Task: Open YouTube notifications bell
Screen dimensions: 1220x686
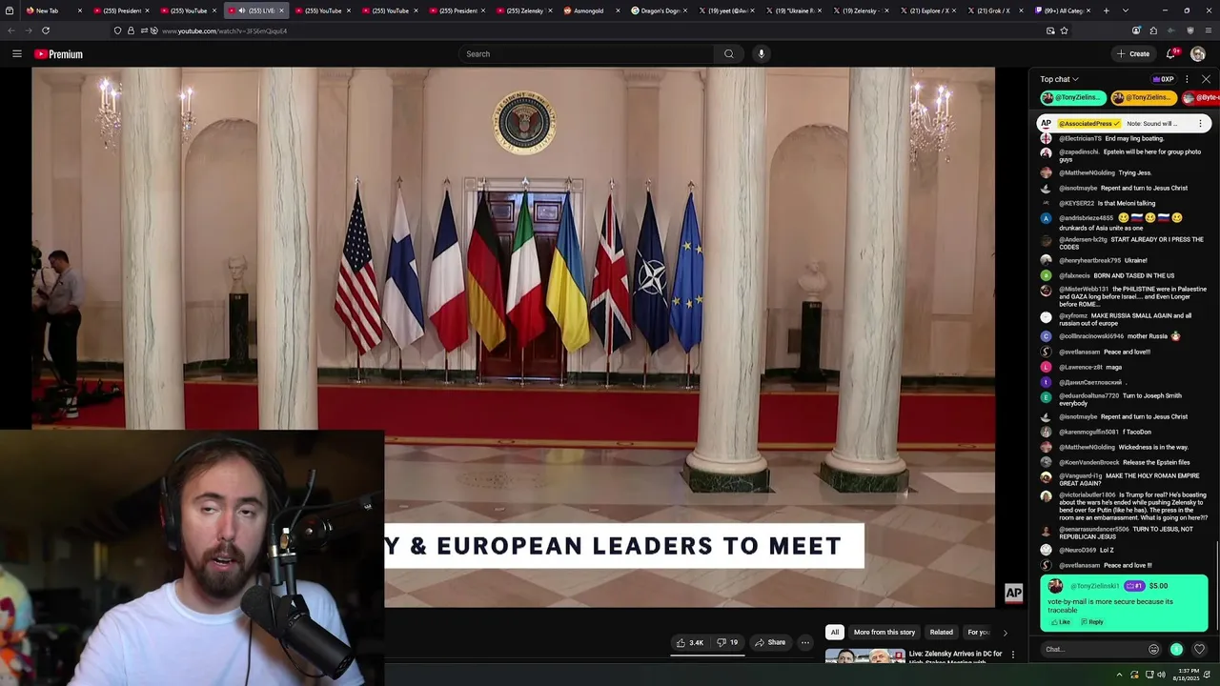Action: coord(1171,54)
